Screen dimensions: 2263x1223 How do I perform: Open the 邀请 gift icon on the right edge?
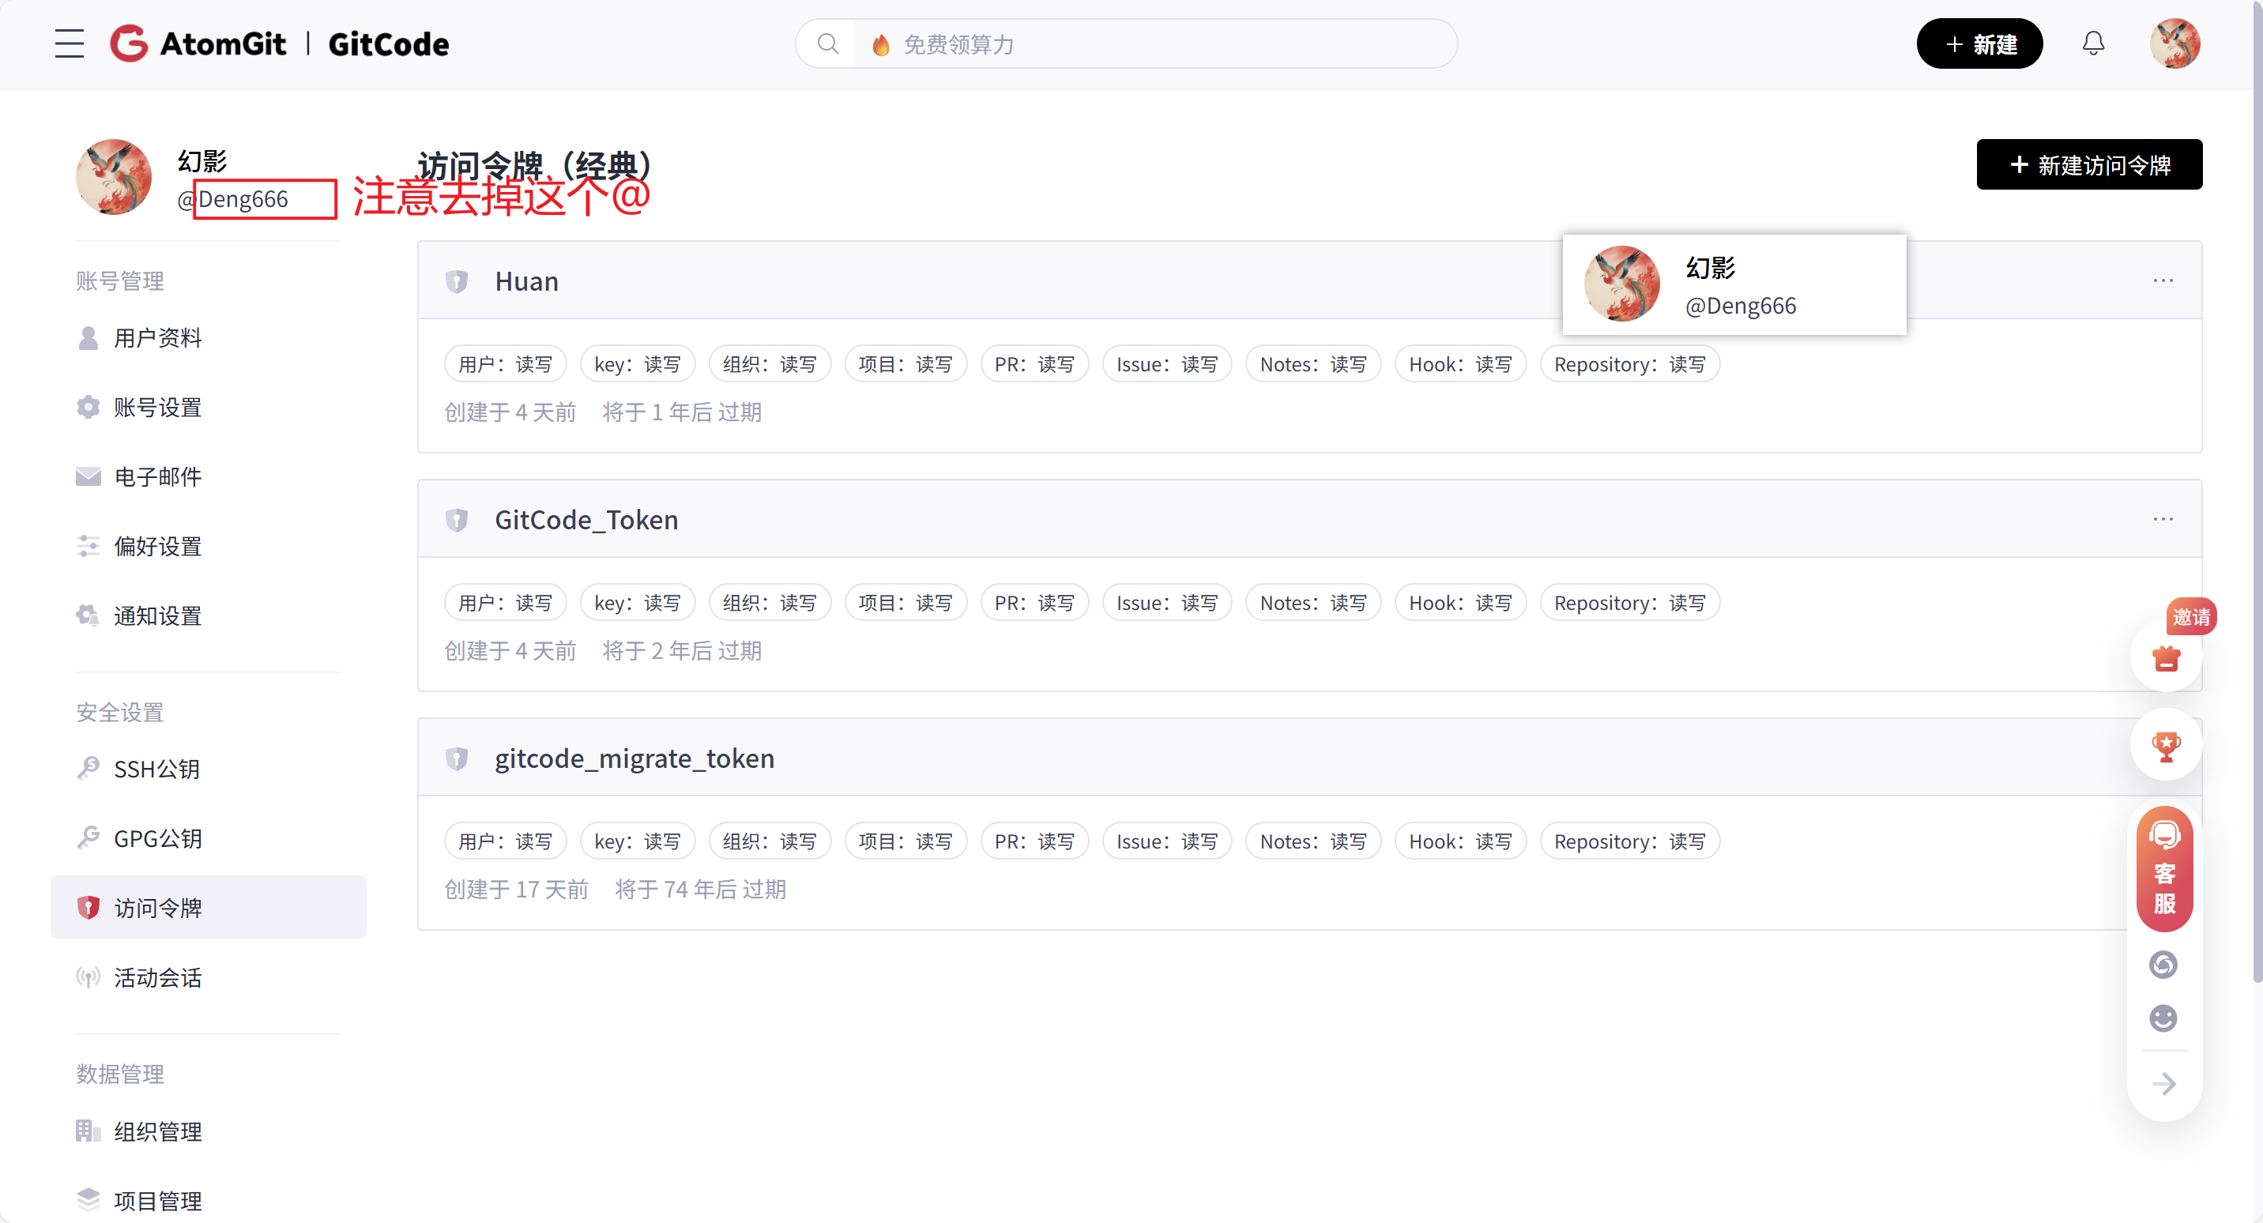[x=2166, y=657]
